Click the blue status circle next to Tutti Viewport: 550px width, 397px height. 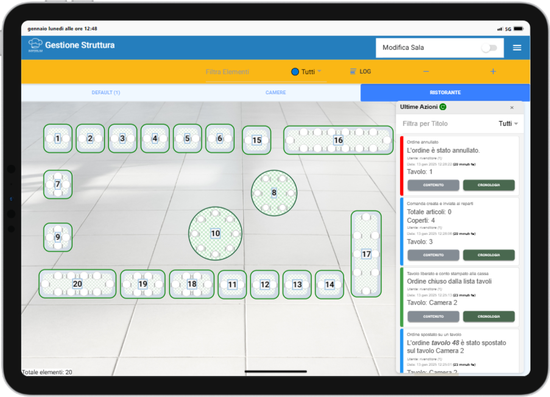pos(295,72)
